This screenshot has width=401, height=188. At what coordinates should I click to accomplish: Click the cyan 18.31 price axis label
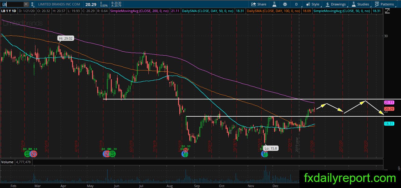pyautogui.click(x=389, y=123)
